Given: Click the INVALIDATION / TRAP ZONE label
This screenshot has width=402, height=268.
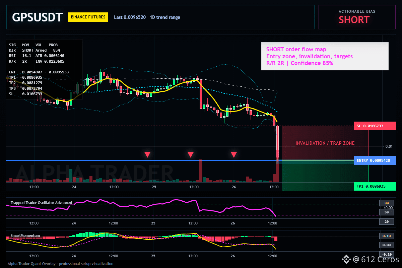Looking at the screenshot, I should [x=325, y=143].
